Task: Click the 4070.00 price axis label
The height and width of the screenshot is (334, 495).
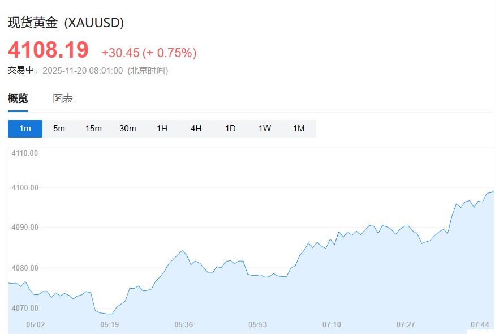Action: point(25,308)
